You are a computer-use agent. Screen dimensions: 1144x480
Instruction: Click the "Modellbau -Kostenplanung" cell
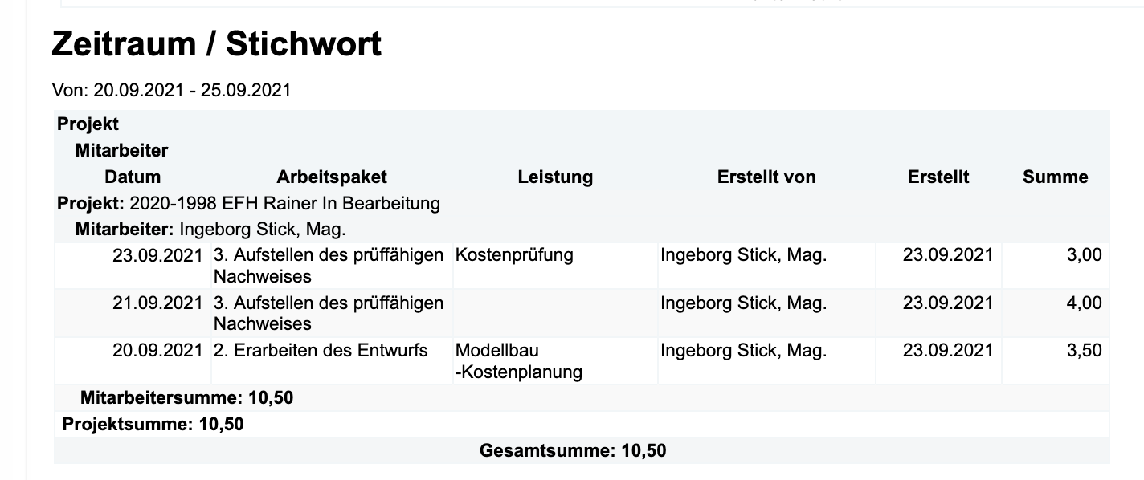pos(519,361)
